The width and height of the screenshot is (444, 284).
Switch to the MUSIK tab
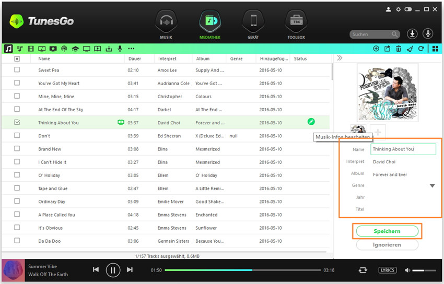[166, 25]
